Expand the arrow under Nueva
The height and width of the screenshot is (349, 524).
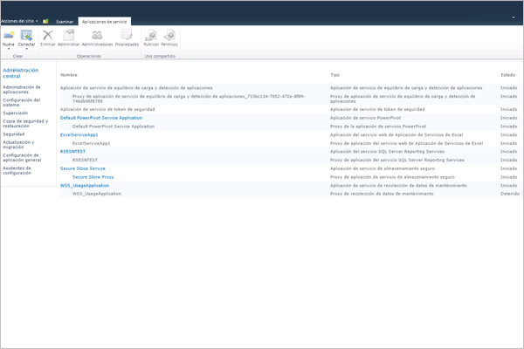click(x=9, y=49)
